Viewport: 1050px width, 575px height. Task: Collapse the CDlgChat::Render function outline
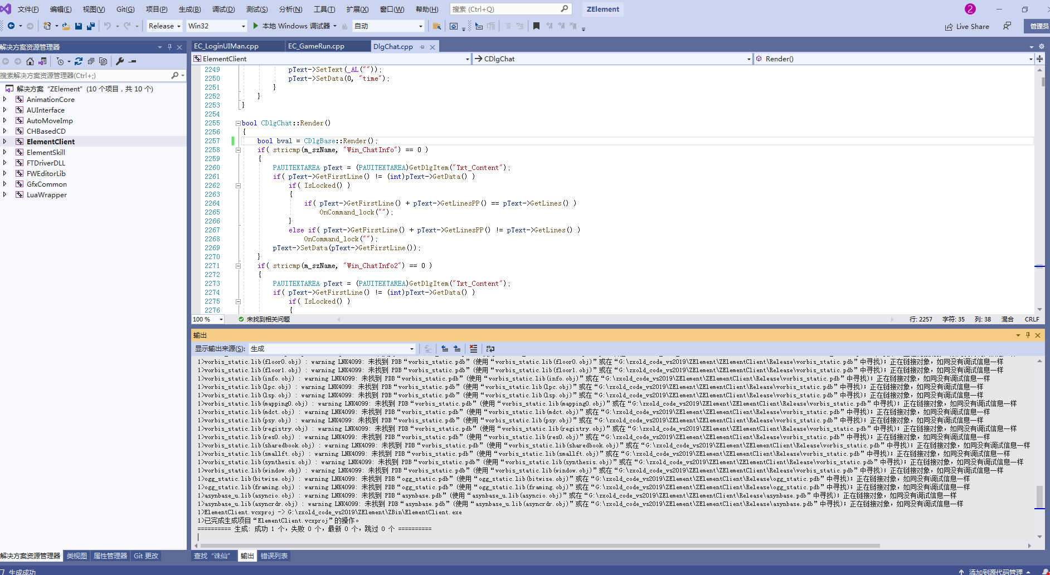238,123
